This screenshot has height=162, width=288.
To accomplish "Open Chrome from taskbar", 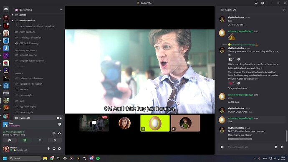I will 52,158.
